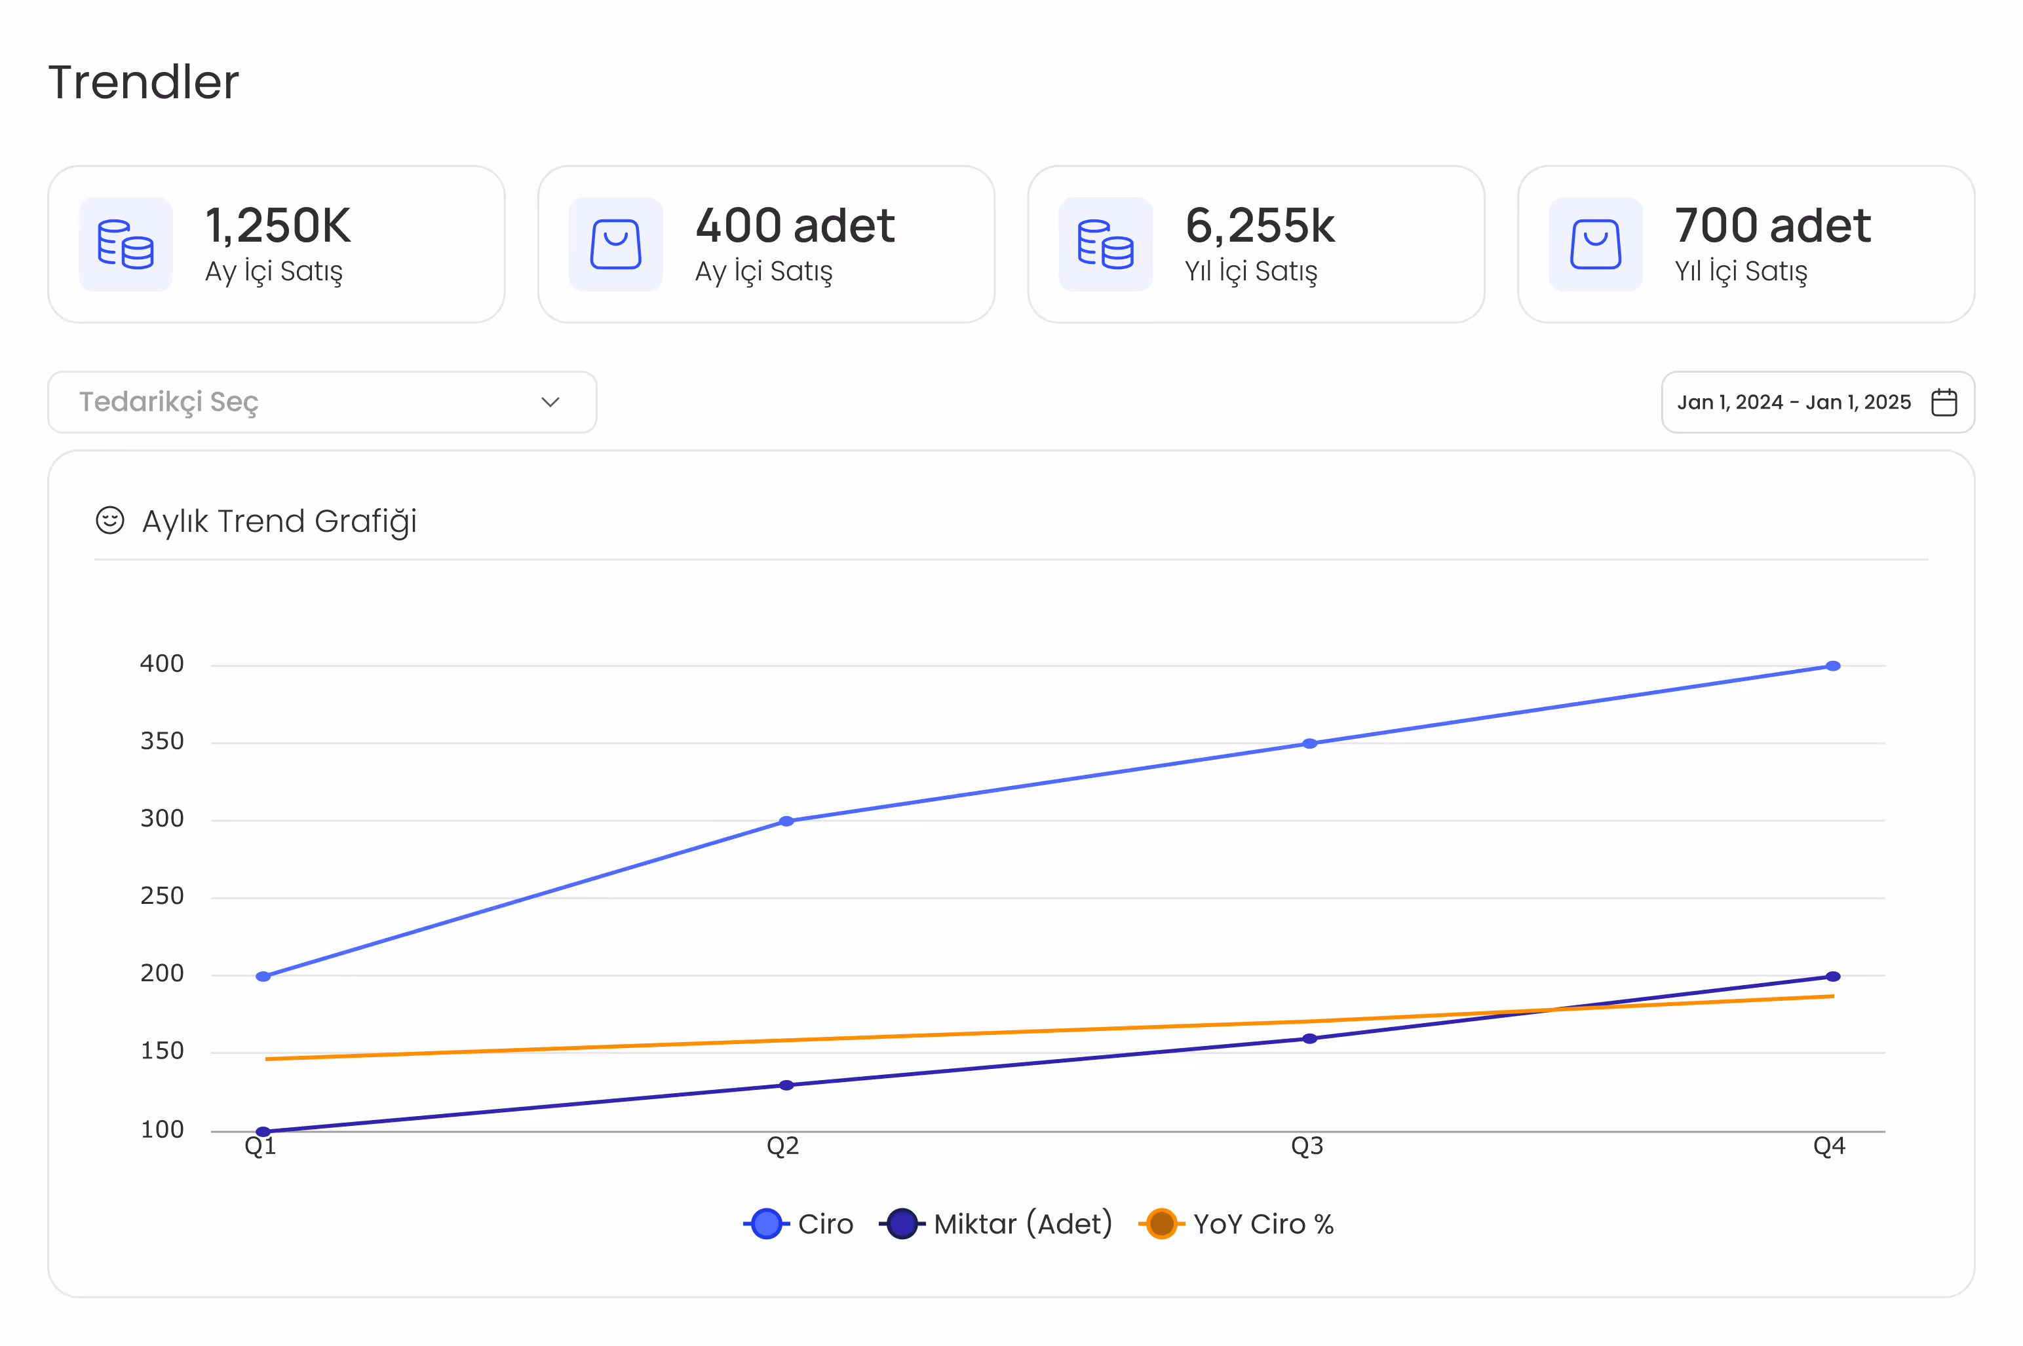The height and width of the screenshot is (1346, 2023).
Task: Click the coins icon on 6,255k card
Action: coord(1105,245)
